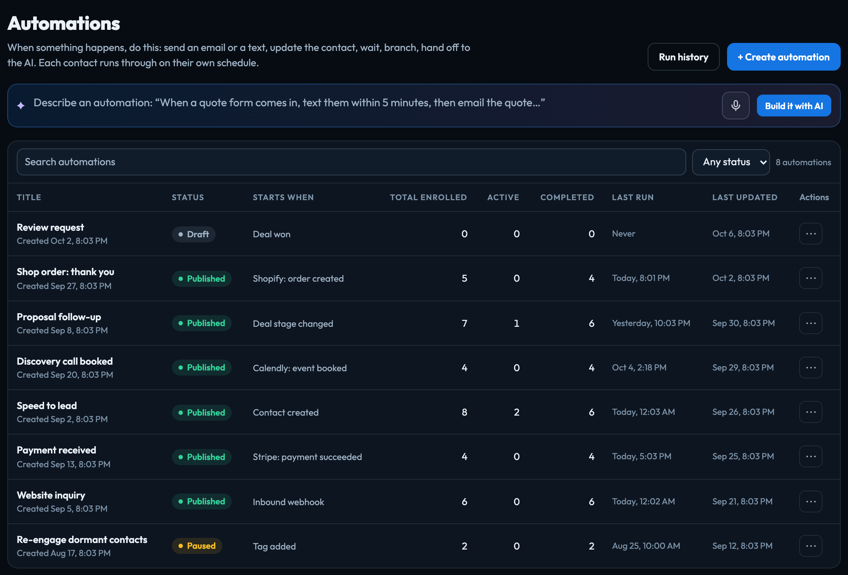Viewport: 848px width, 575px height.
Task: Open the Discovery call booked automation
Action: pyautogui.click(x=64, y=361)
